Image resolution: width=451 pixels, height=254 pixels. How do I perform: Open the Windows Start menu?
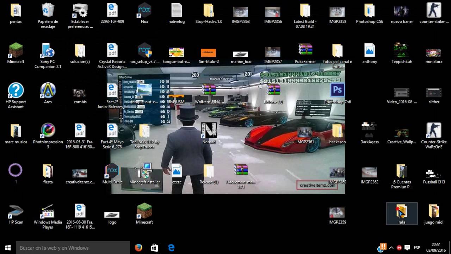click(x=8, y=248)
